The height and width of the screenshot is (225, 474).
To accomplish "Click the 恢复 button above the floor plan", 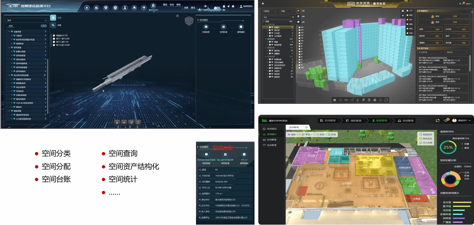I will click(x=332, y=135).
